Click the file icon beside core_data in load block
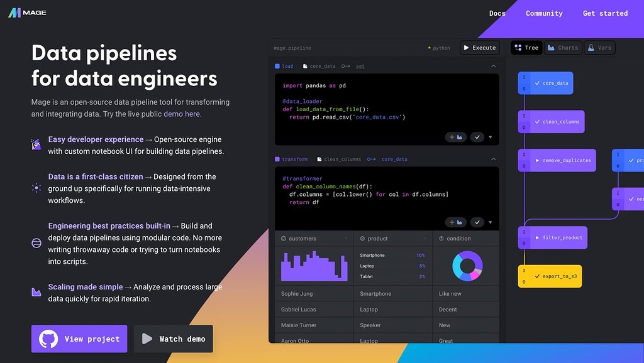 pos(305,66)
